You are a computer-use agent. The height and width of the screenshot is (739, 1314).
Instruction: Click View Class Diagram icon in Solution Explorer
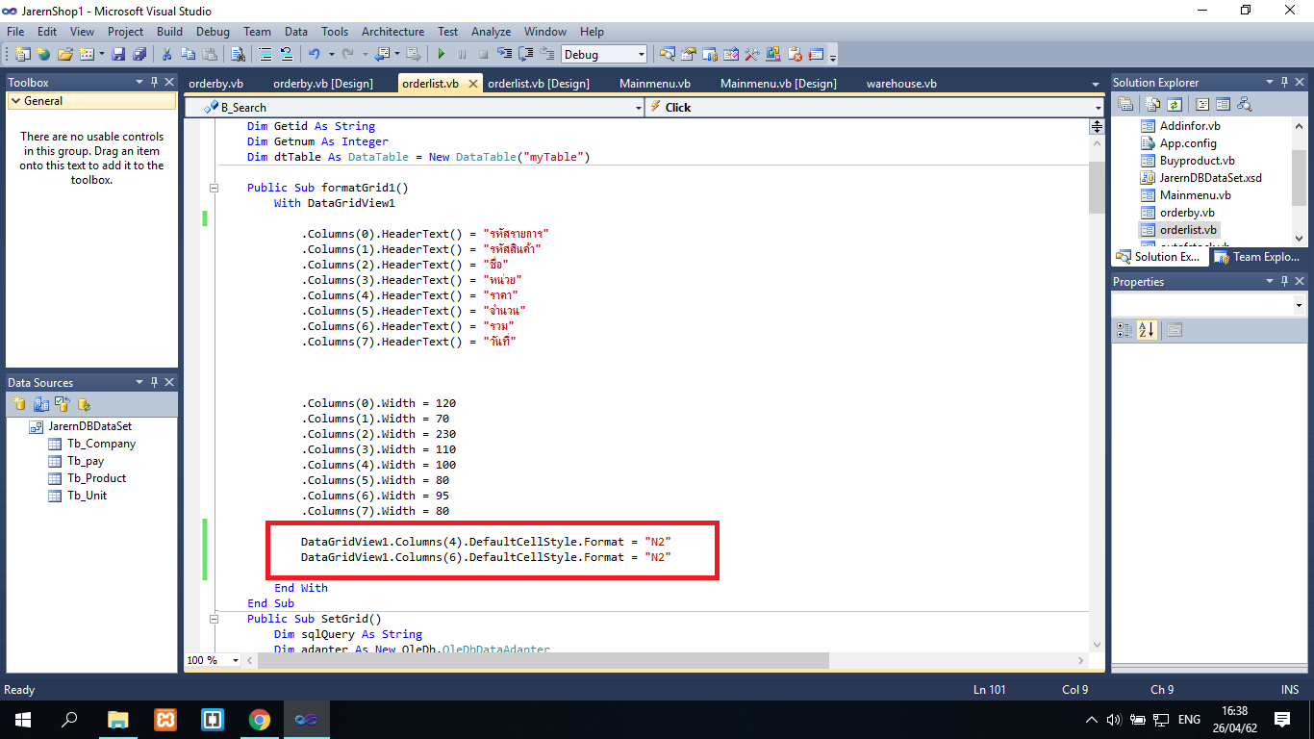[1245, 104]
